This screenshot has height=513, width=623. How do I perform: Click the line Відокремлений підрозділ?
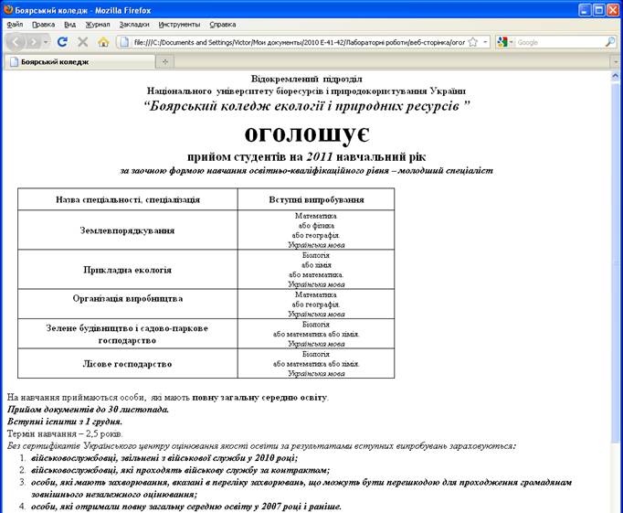pyautogui.click(x=306, y=79)
